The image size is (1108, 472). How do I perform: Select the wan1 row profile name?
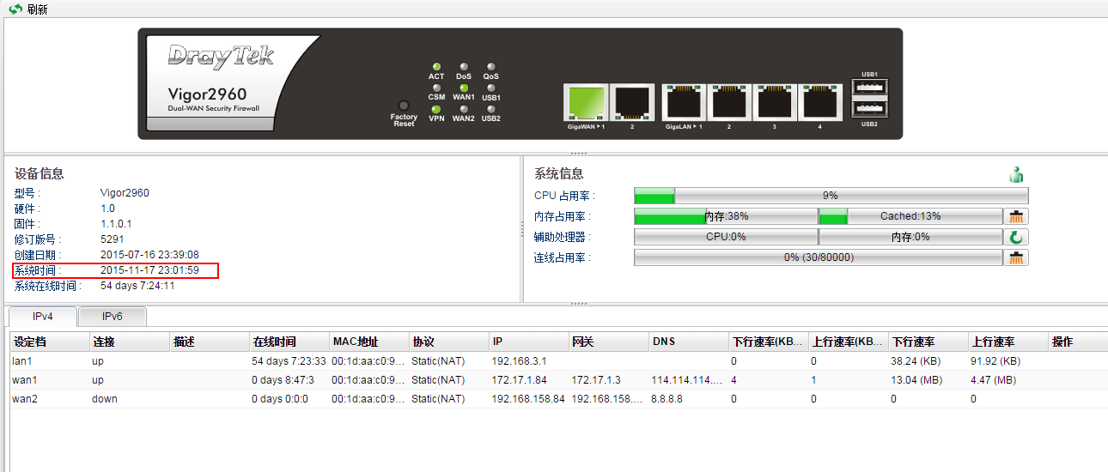(x=25, y=380)
